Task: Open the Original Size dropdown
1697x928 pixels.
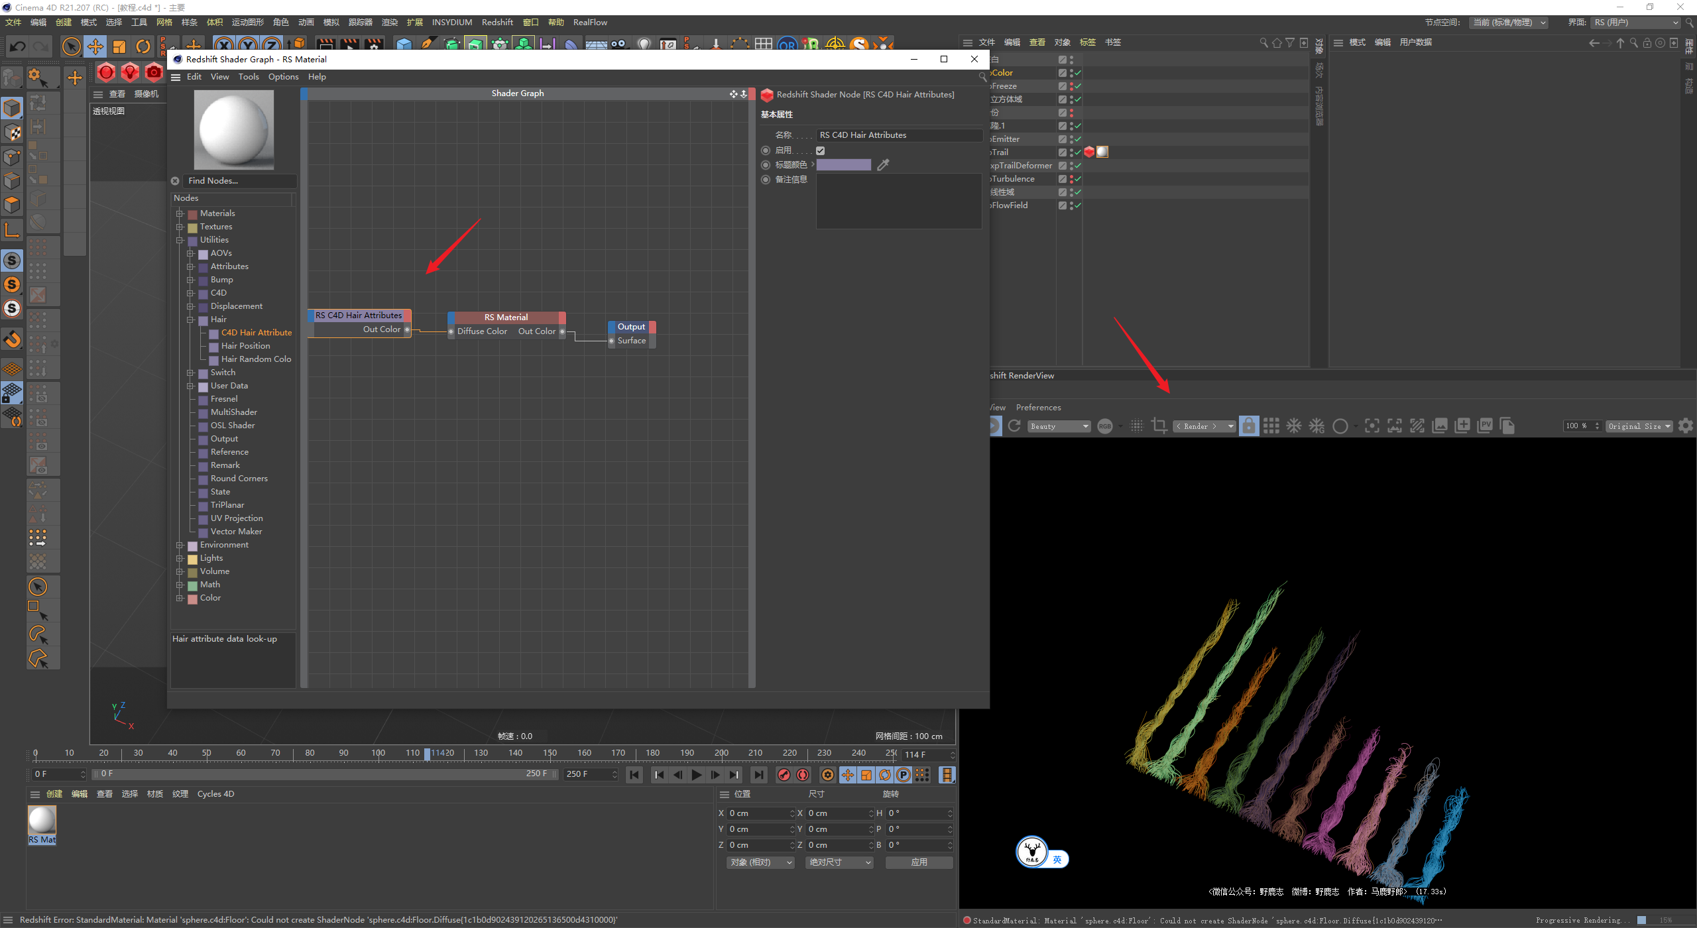Action: 1639,426
